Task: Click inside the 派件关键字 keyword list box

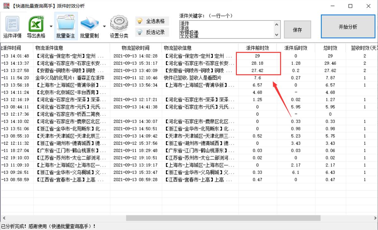Action: (x=230, y=30)
